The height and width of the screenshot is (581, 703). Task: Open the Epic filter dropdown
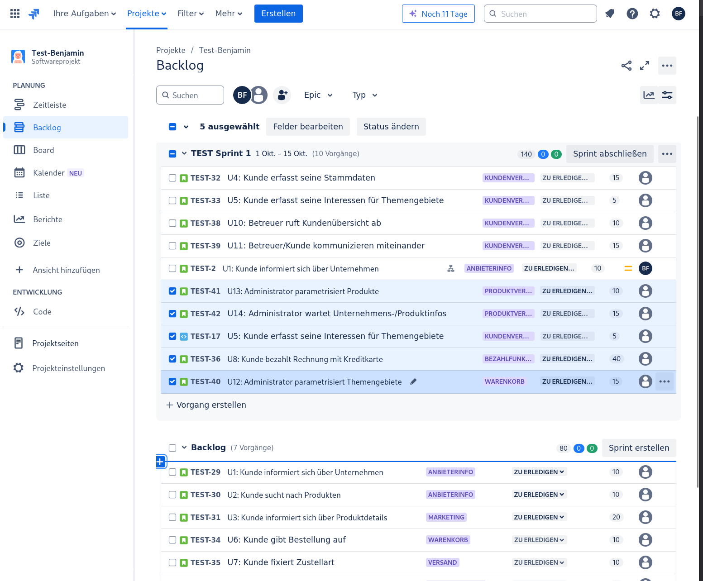coord(318,95)
